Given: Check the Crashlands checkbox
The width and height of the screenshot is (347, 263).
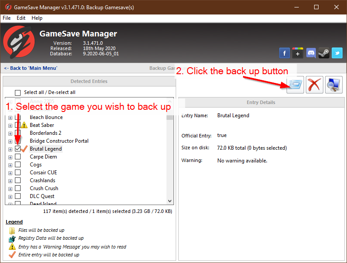Looking at the screenshot, I should (x=18, y=180).
